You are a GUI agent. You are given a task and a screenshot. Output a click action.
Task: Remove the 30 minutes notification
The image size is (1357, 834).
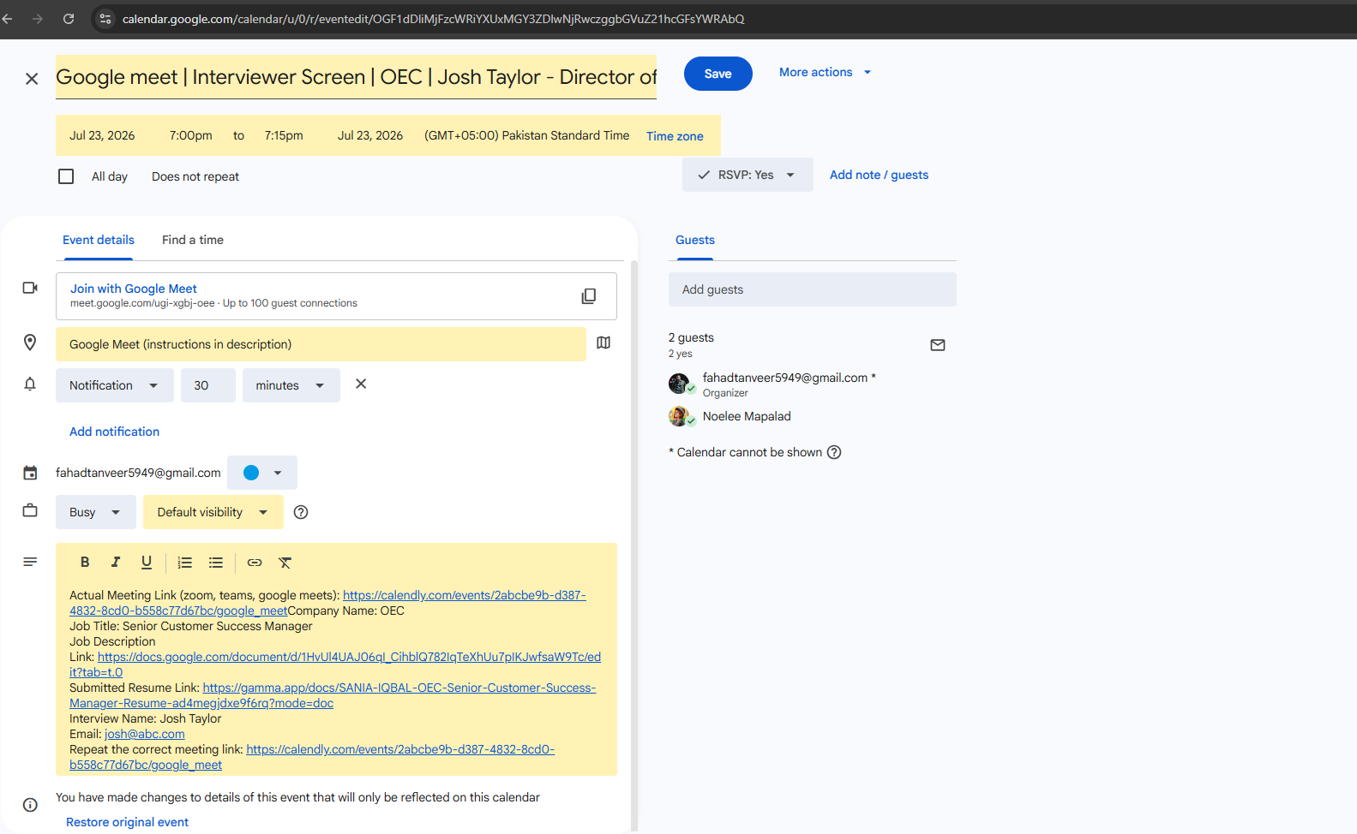(361, 384)
